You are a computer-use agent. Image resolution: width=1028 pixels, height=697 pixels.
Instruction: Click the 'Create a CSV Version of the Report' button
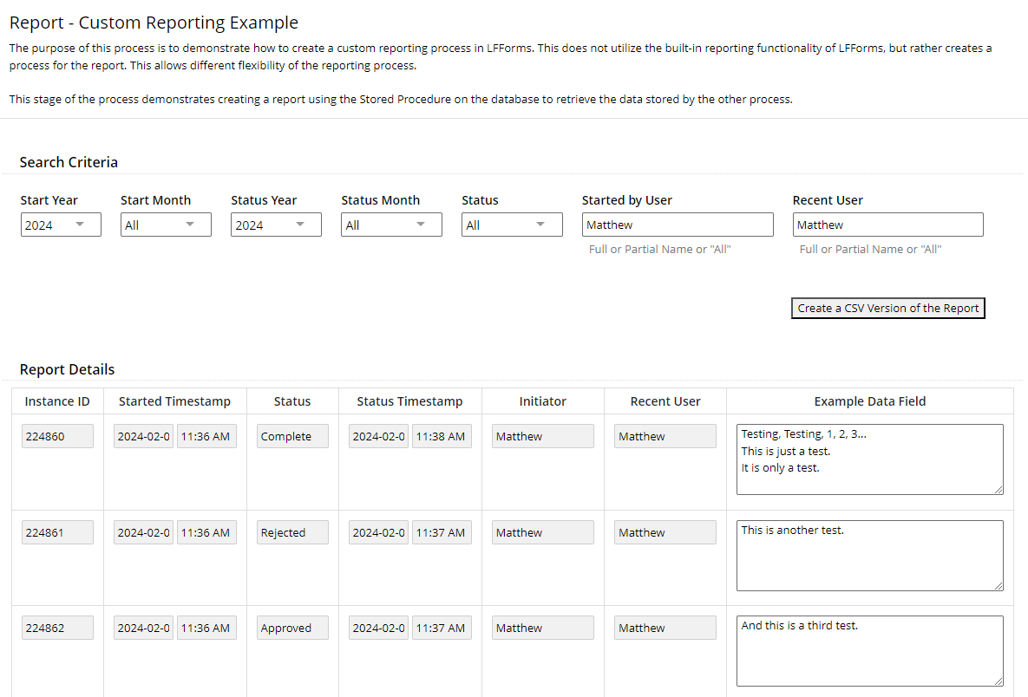(x=887, y=308)
